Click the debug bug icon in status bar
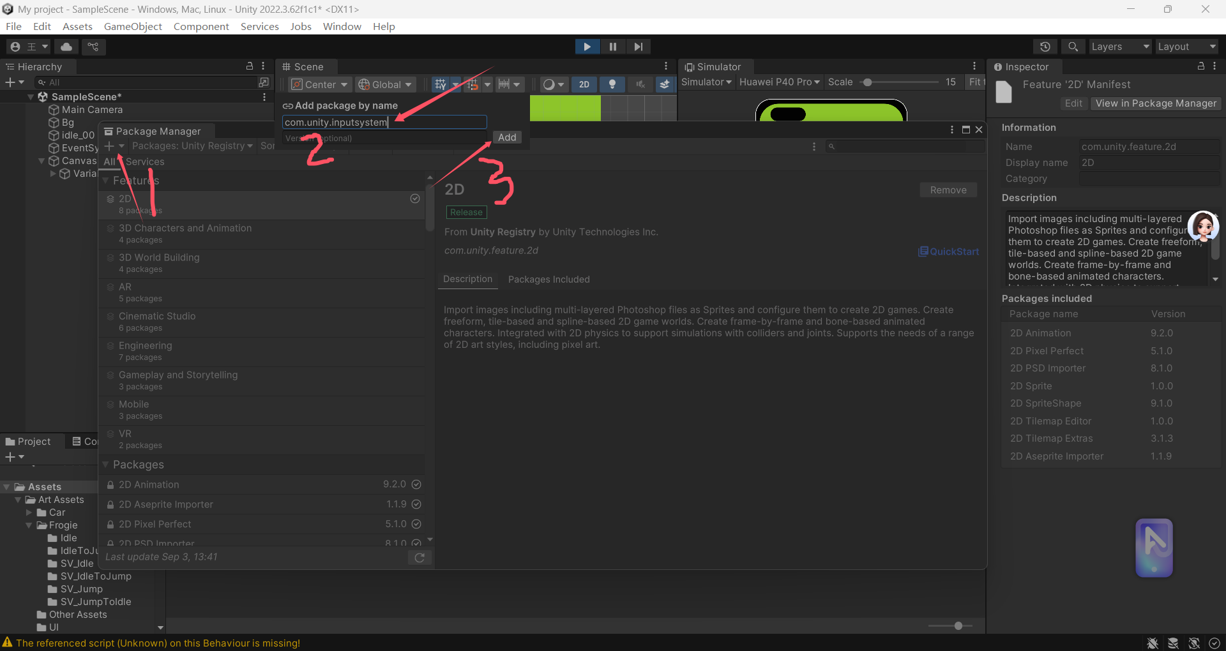 click(x=1153, y=643)
